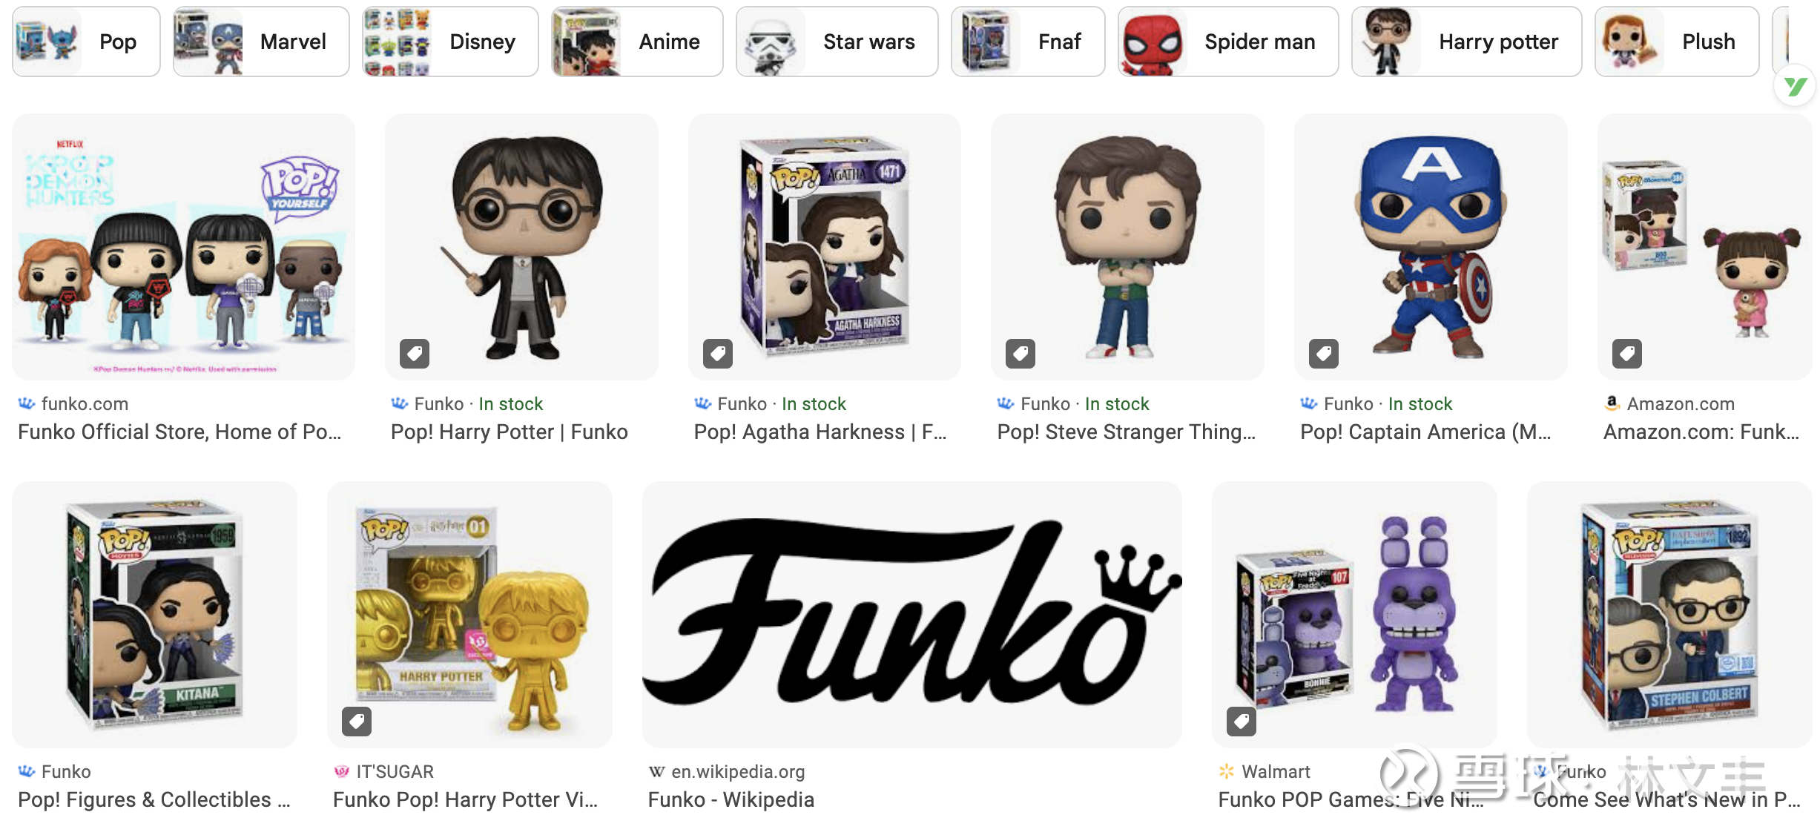Select the Anime filter chip
The width and height of the screenshot is (1820, 835).
click(637, 42)
